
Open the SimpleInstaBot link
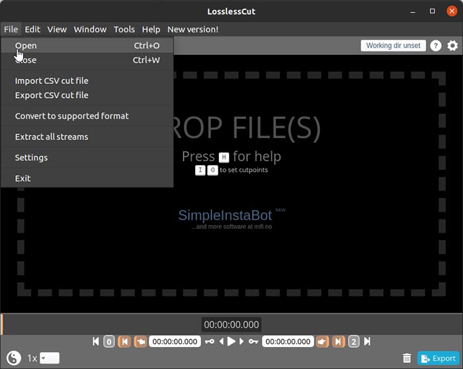point(225,215)
